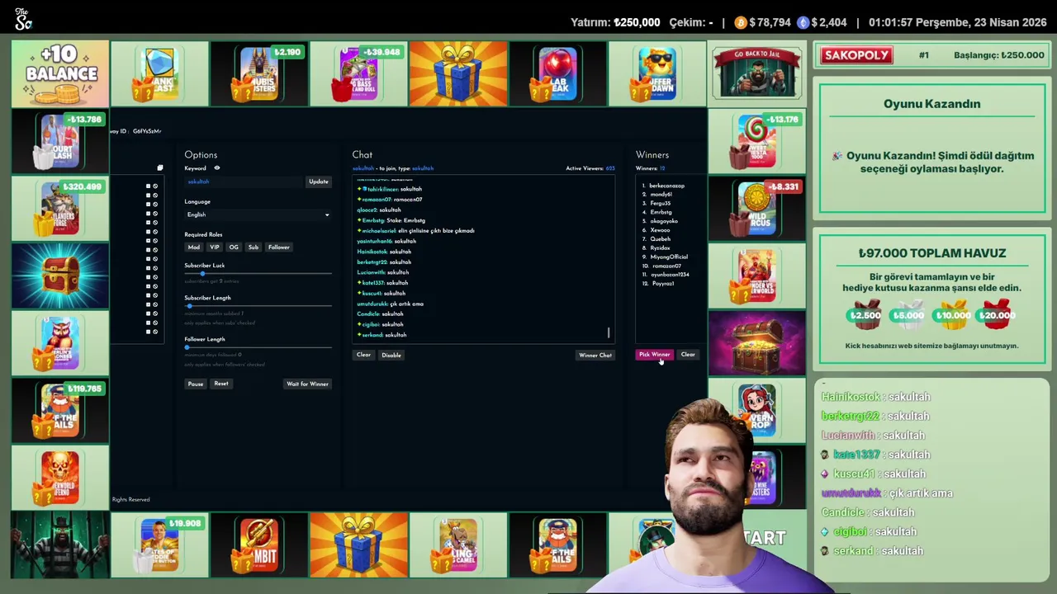This screenshot has height=594, width=1057.
Task: Open the Court Clash tile marked -₺13.786
Action: pyautogui.click(x=60, y=141)
